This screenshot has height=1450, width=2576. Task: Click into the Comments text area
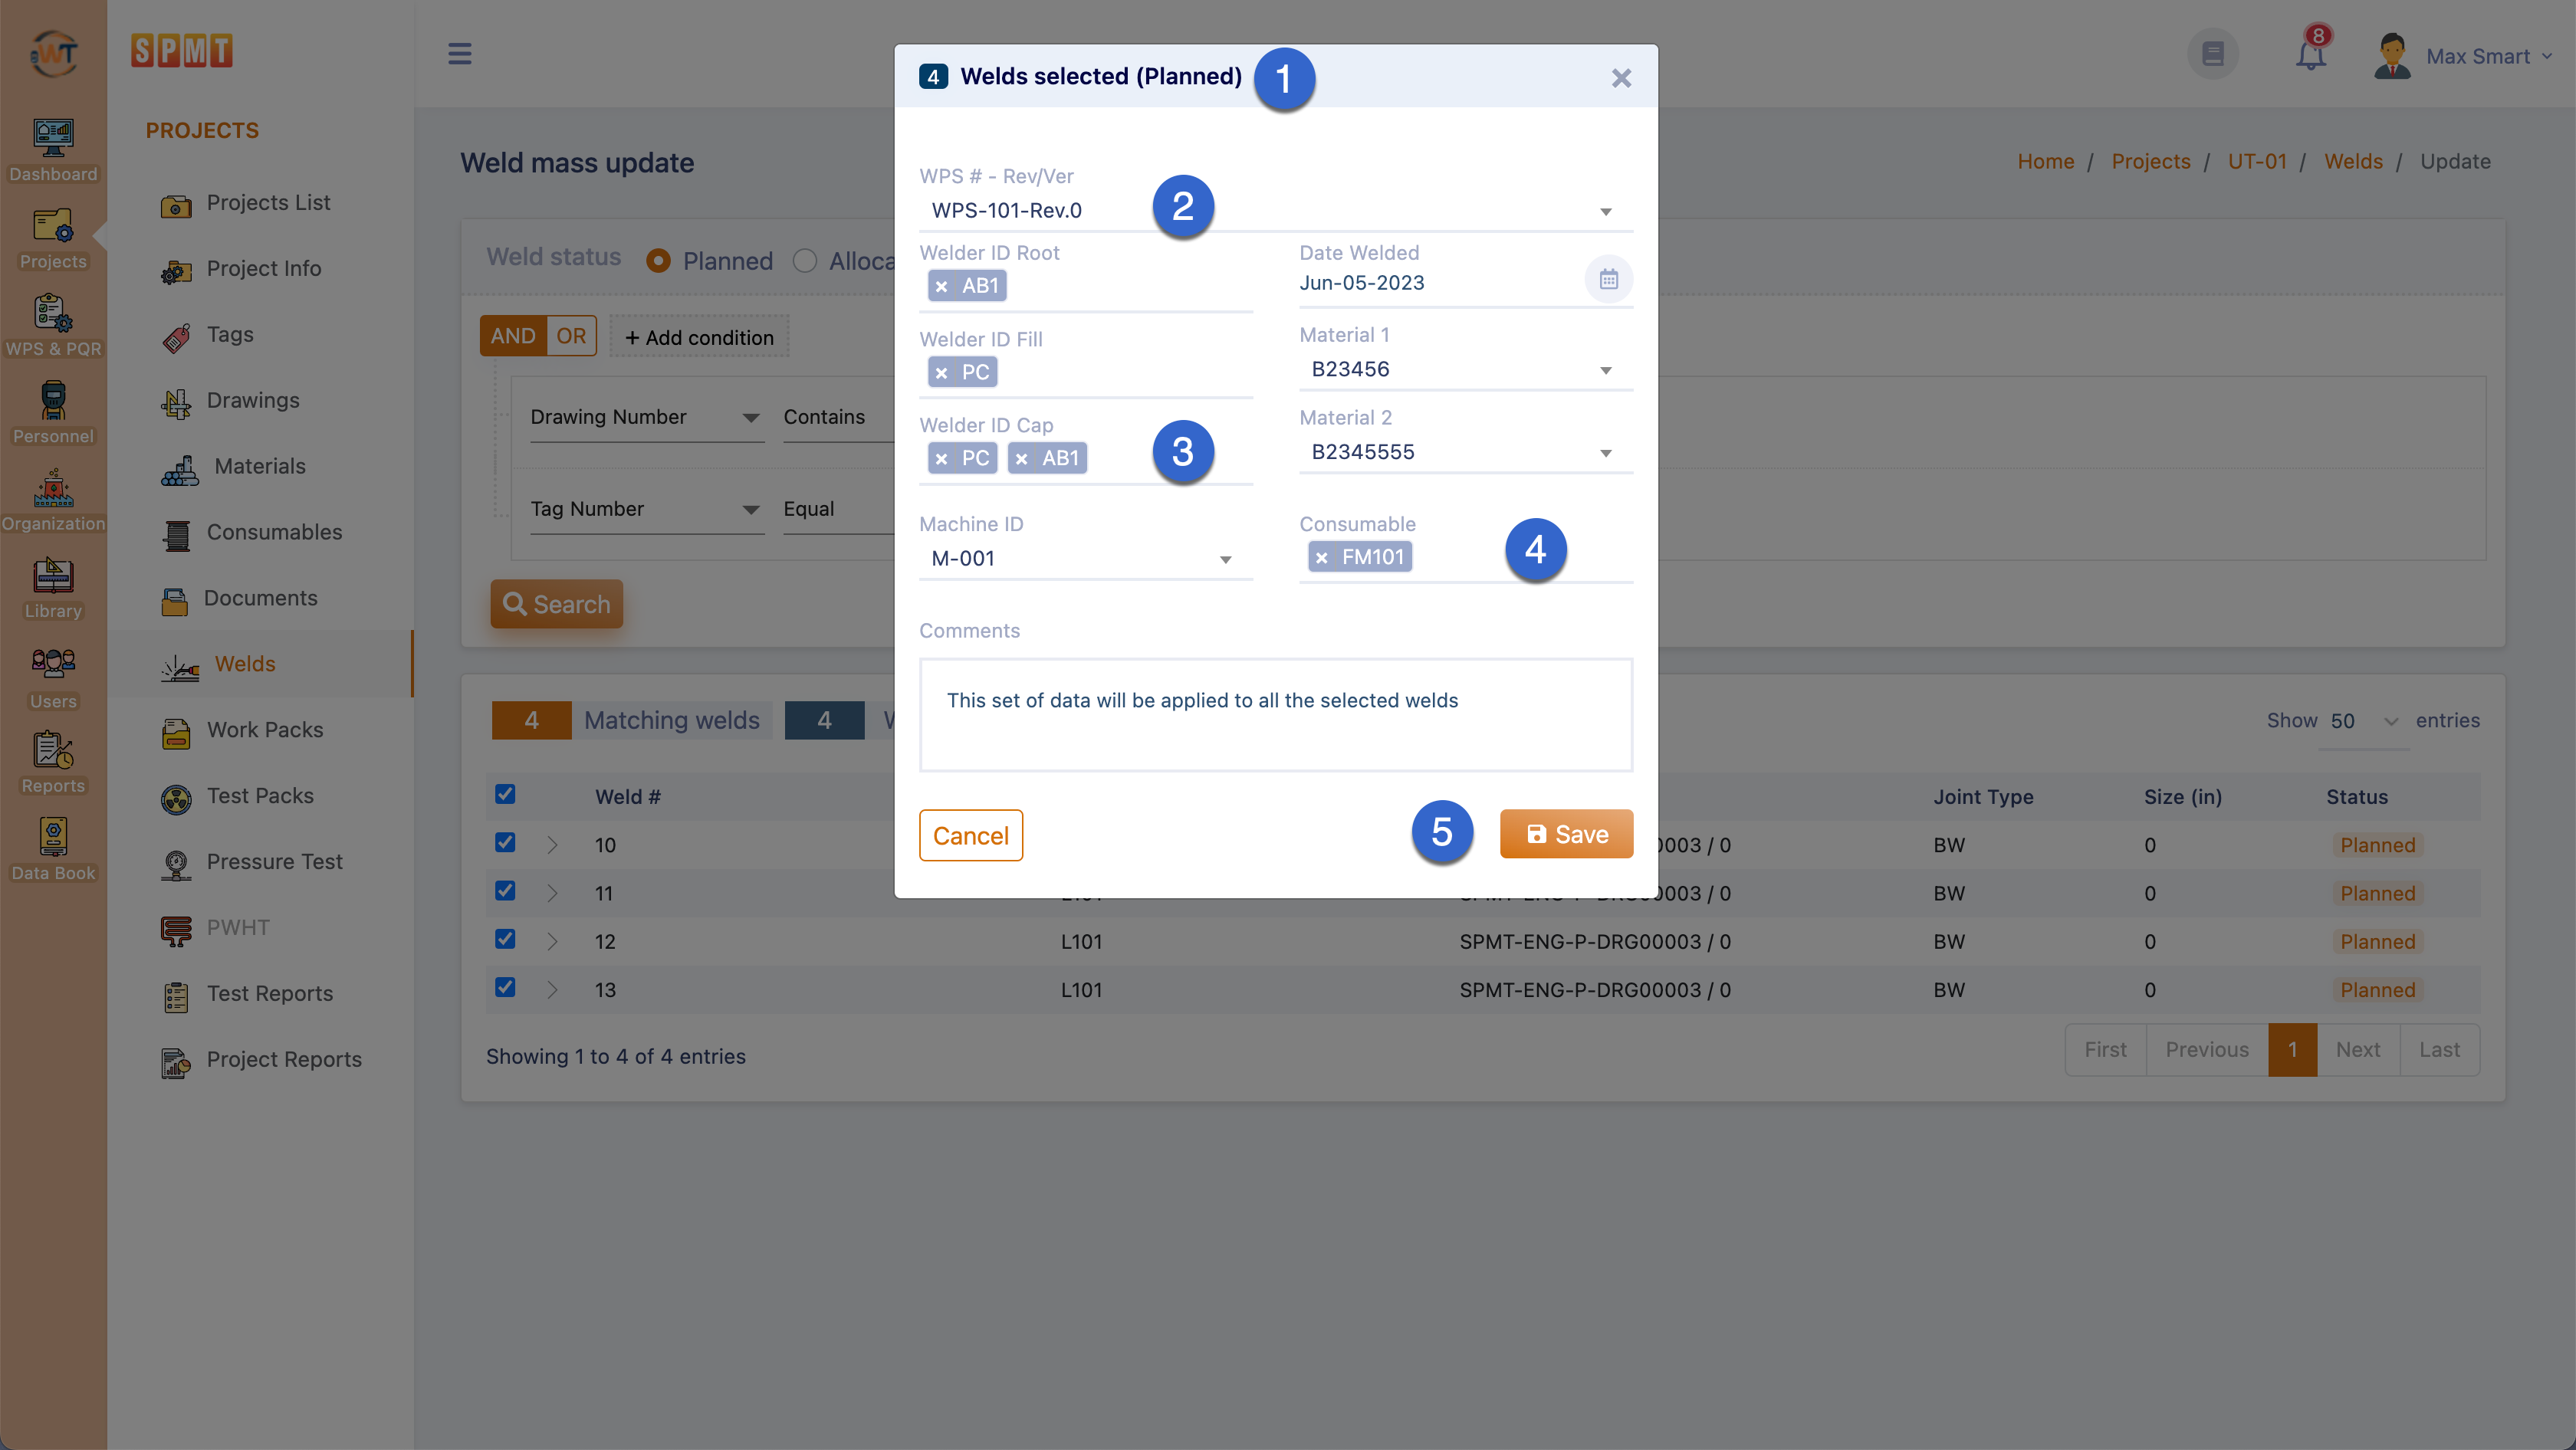coord(1276,714)
